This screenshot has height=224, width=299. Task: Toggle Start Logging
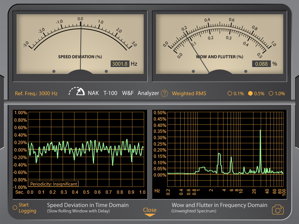[x=25, y=208]
